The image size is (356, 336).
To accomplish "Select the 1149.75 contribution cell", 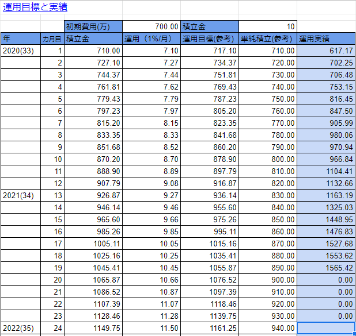I will click(93, 328).
